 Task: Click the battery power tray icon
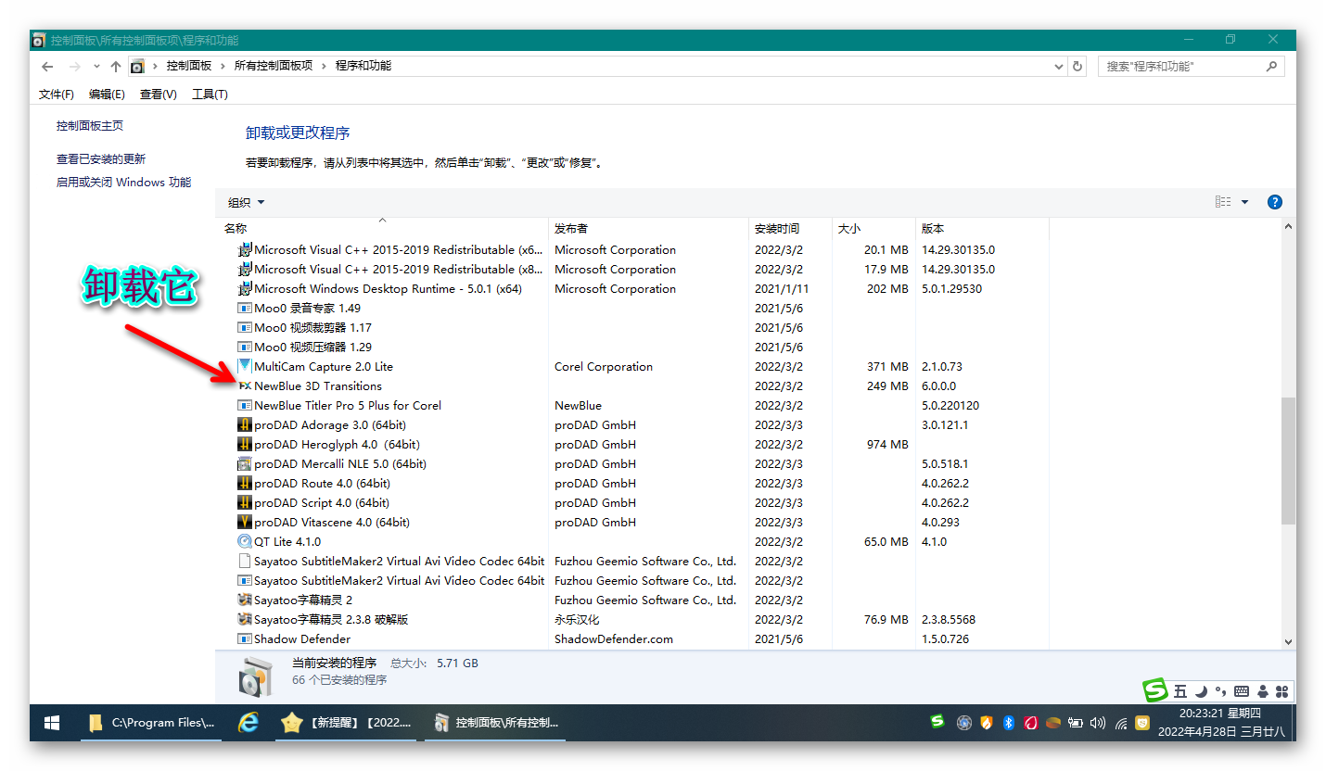(x=1076, y=723)
